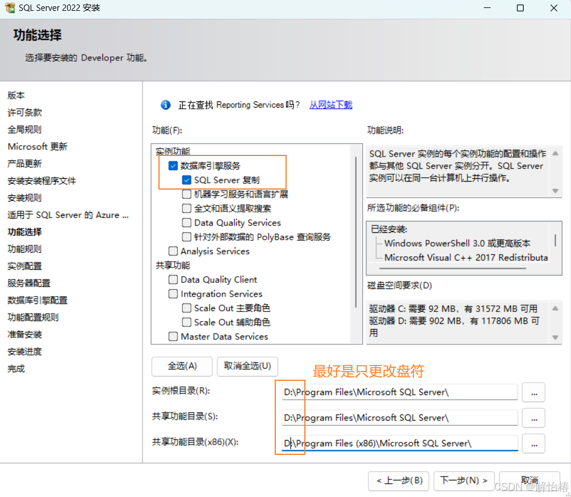Select the 共享功能 group header

coord(173,266)
